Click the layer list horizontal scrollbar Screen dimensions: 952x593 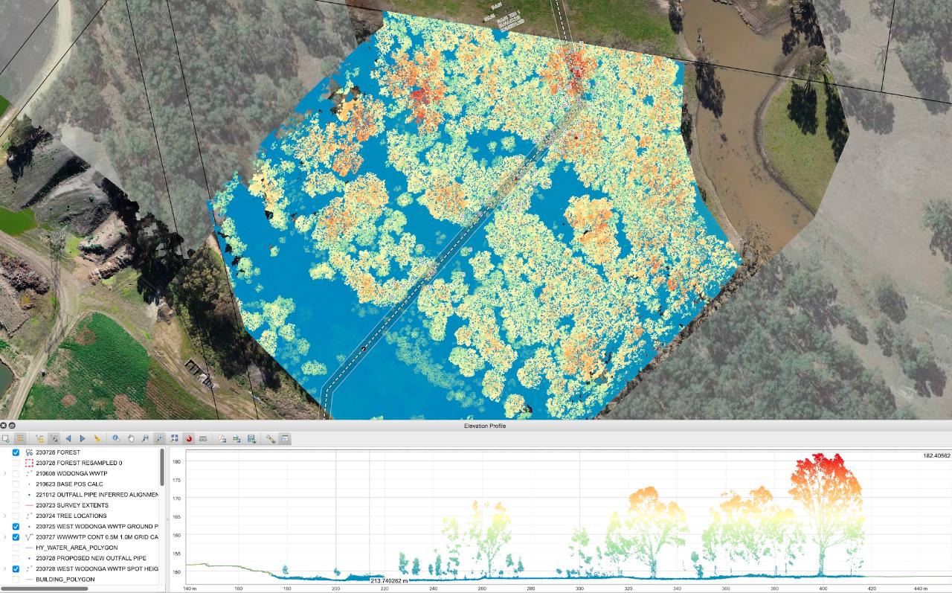coord(45,589)
